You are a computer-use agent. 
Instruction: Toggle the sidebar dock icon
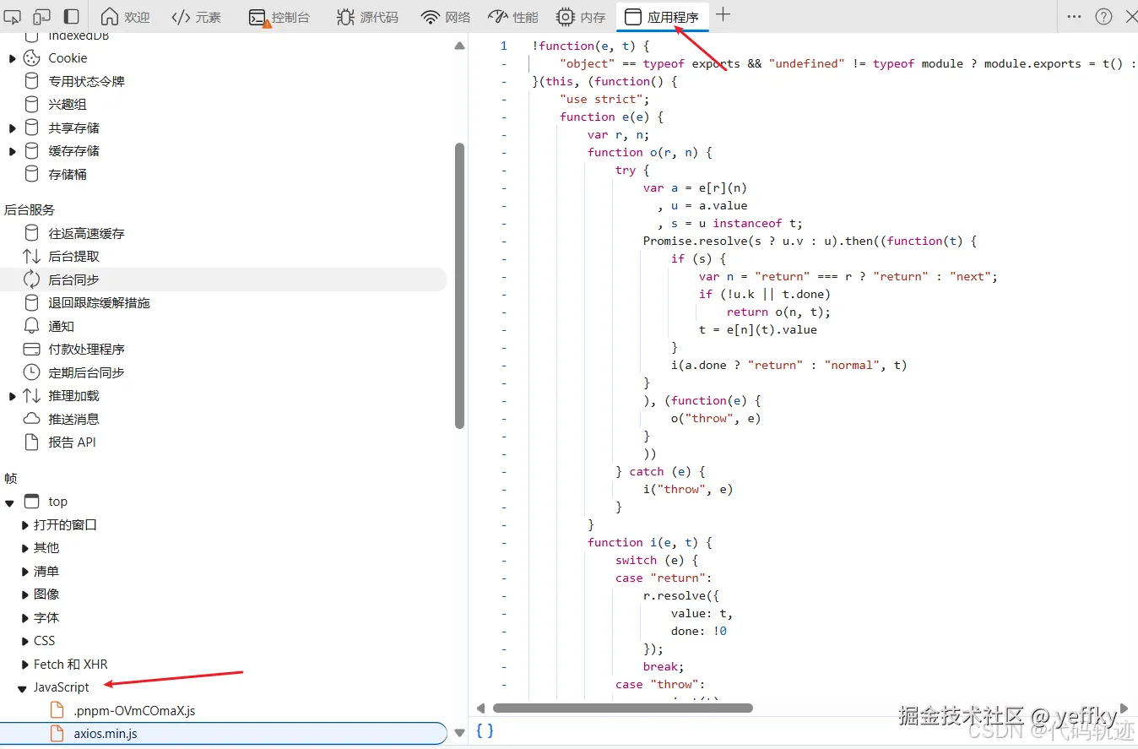click(72, 17)
